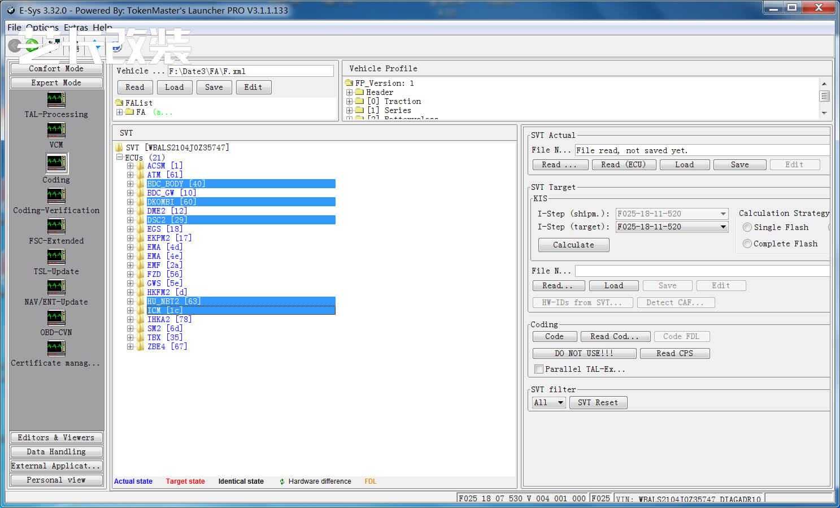Open the SVT filter All dropdown

tap(549, 402)
